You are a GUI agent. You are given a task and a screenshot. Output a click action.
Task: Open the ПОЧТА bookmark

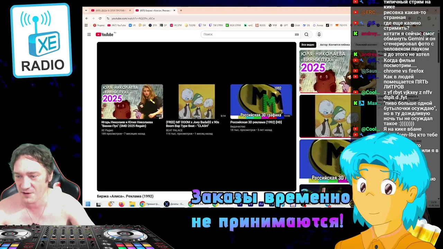(x=341, y=25)
